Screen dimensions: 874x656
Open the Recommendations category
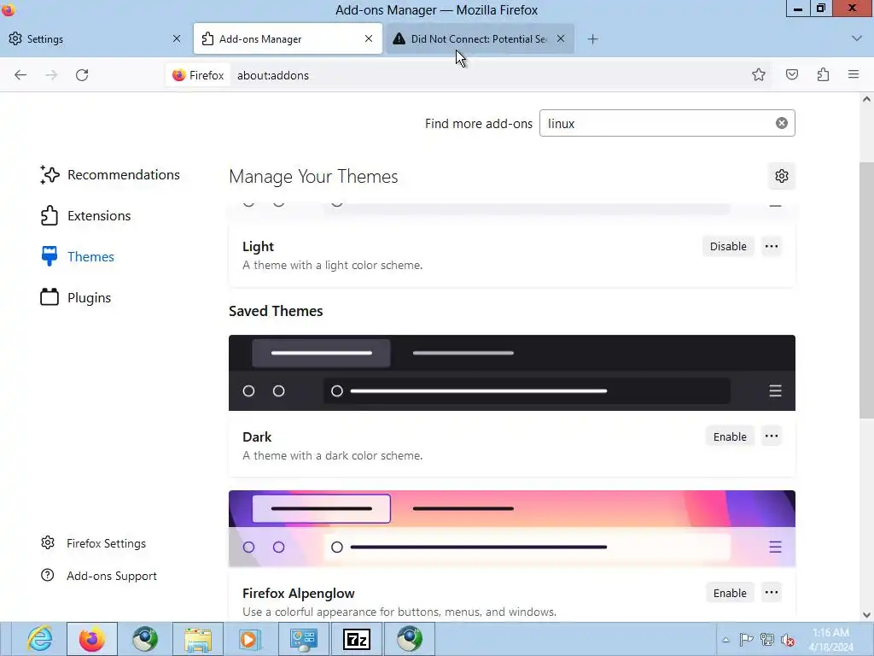pos(110,174)
